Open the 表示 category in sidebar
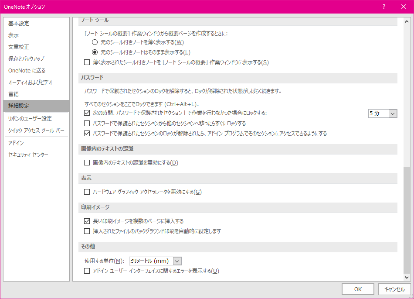The height and width of the screenshot is (299, 414). click(x=37, y=35)
